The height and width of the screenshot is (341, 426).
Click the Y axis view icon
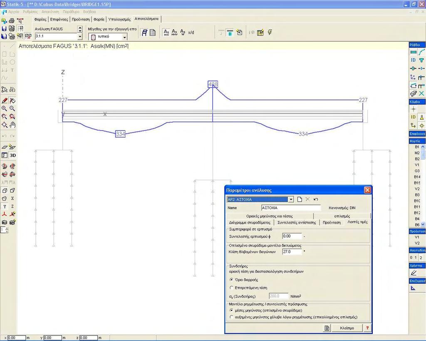[x=4, y=207]
